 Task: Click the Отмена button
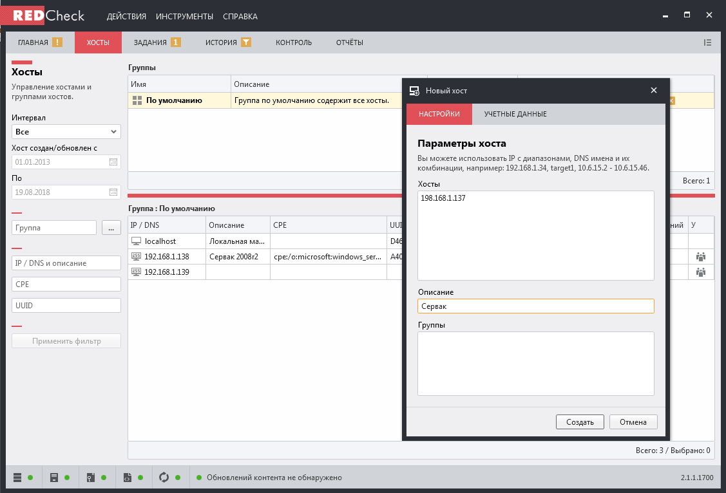633,422
